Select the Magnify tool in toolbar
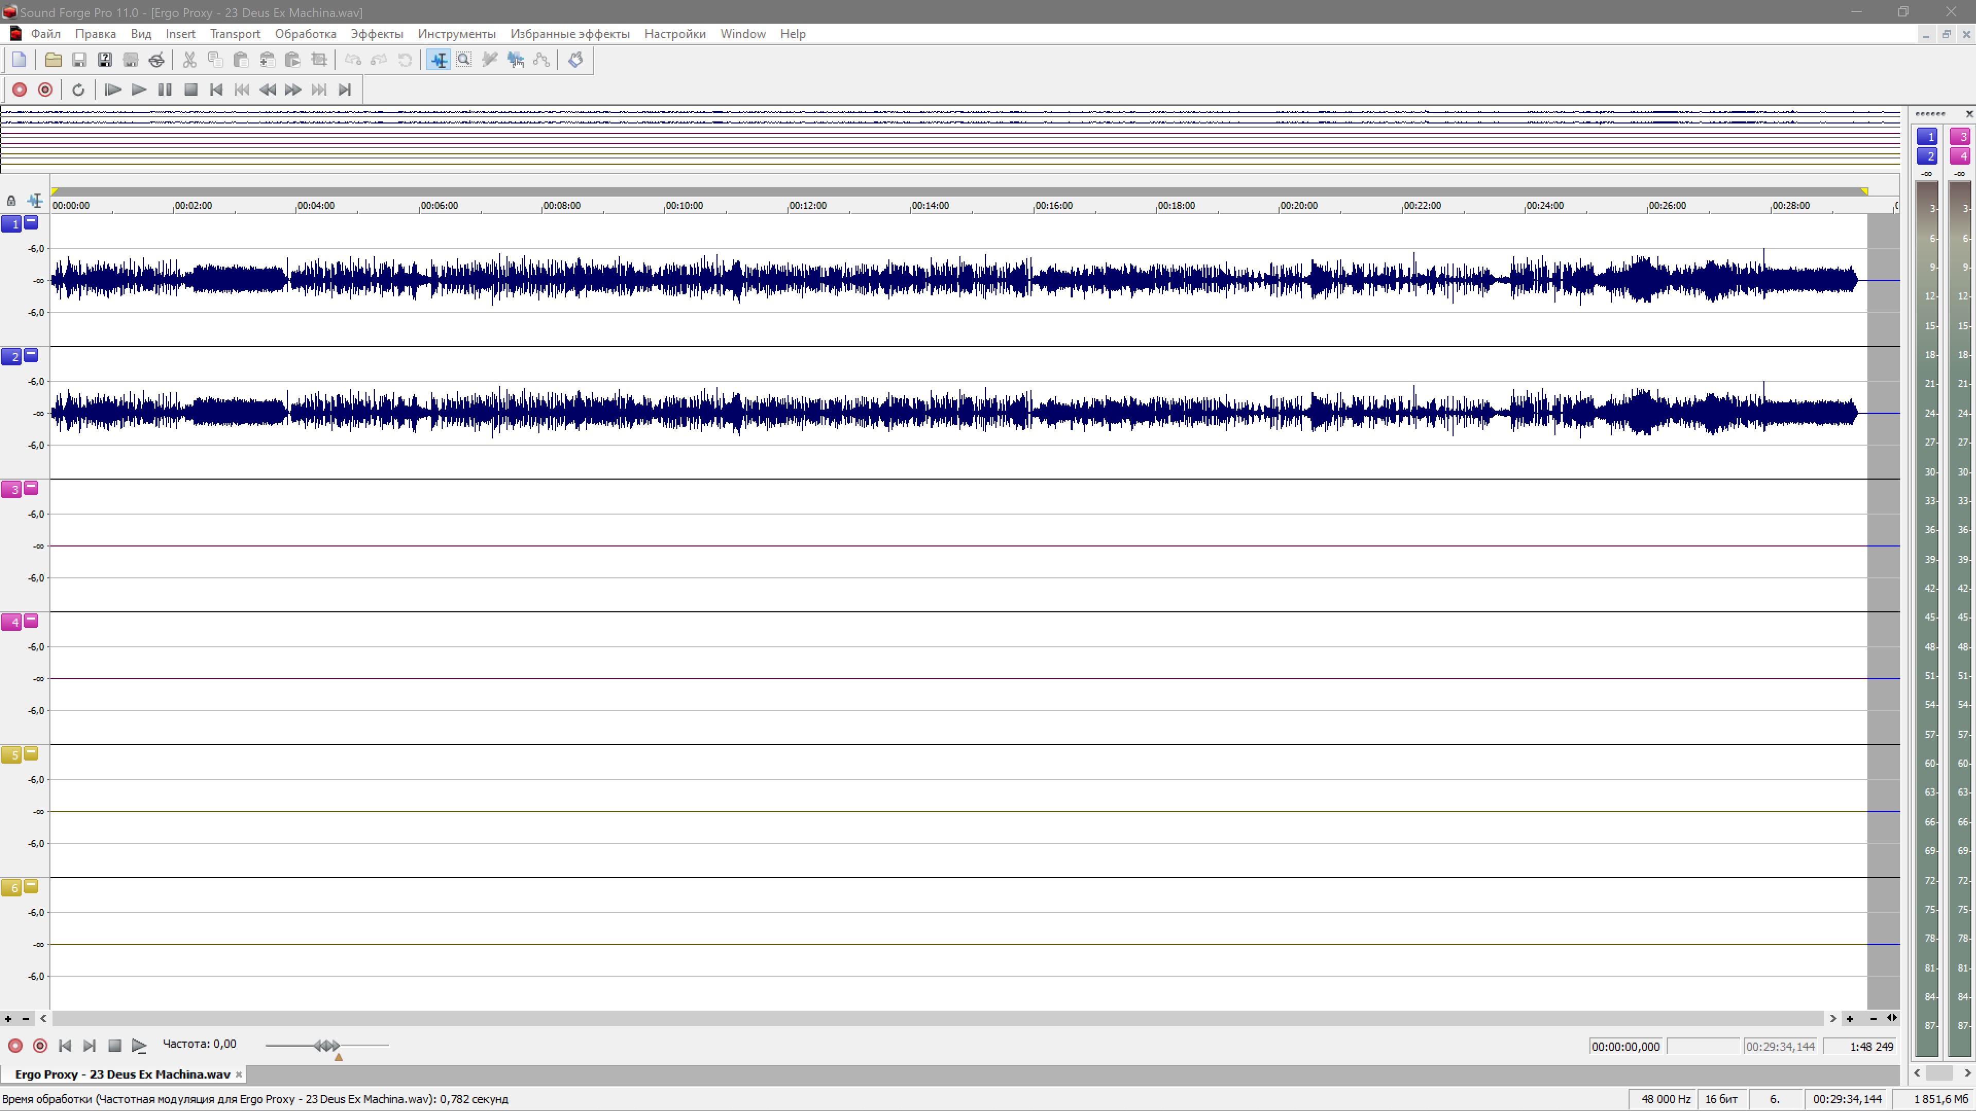The height and width of the screenshot is (1111, 1976). [464, 60]
